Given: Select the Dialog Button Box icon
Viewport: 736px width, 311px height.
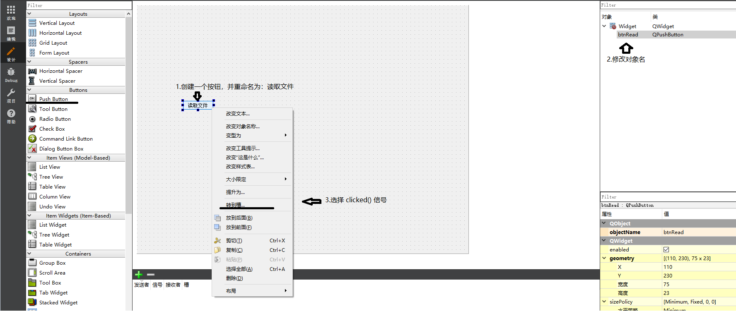Looking at the screenshot, I should pyautogui.click(x=32, y=148).
